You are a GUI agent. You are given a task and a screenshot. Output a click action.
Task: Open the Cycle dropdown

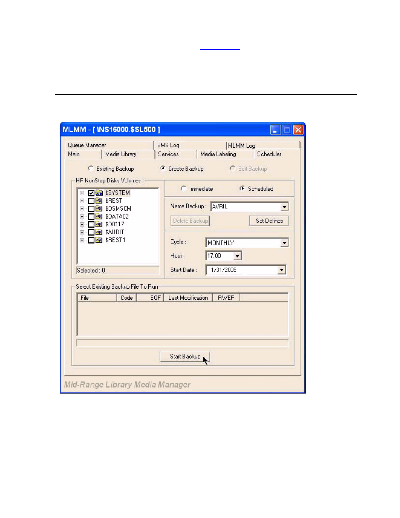[x=285, y=243]
